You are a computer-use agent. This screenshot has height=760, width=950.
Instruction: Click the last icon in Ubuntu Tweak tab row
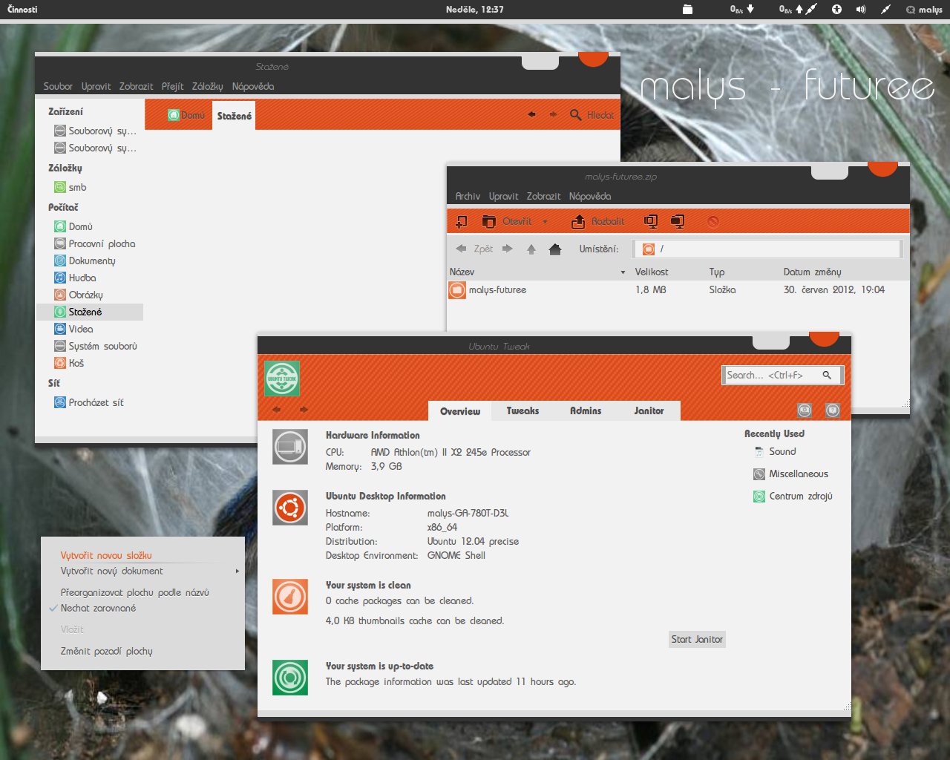pyautogui.click(x=833, y=410)
